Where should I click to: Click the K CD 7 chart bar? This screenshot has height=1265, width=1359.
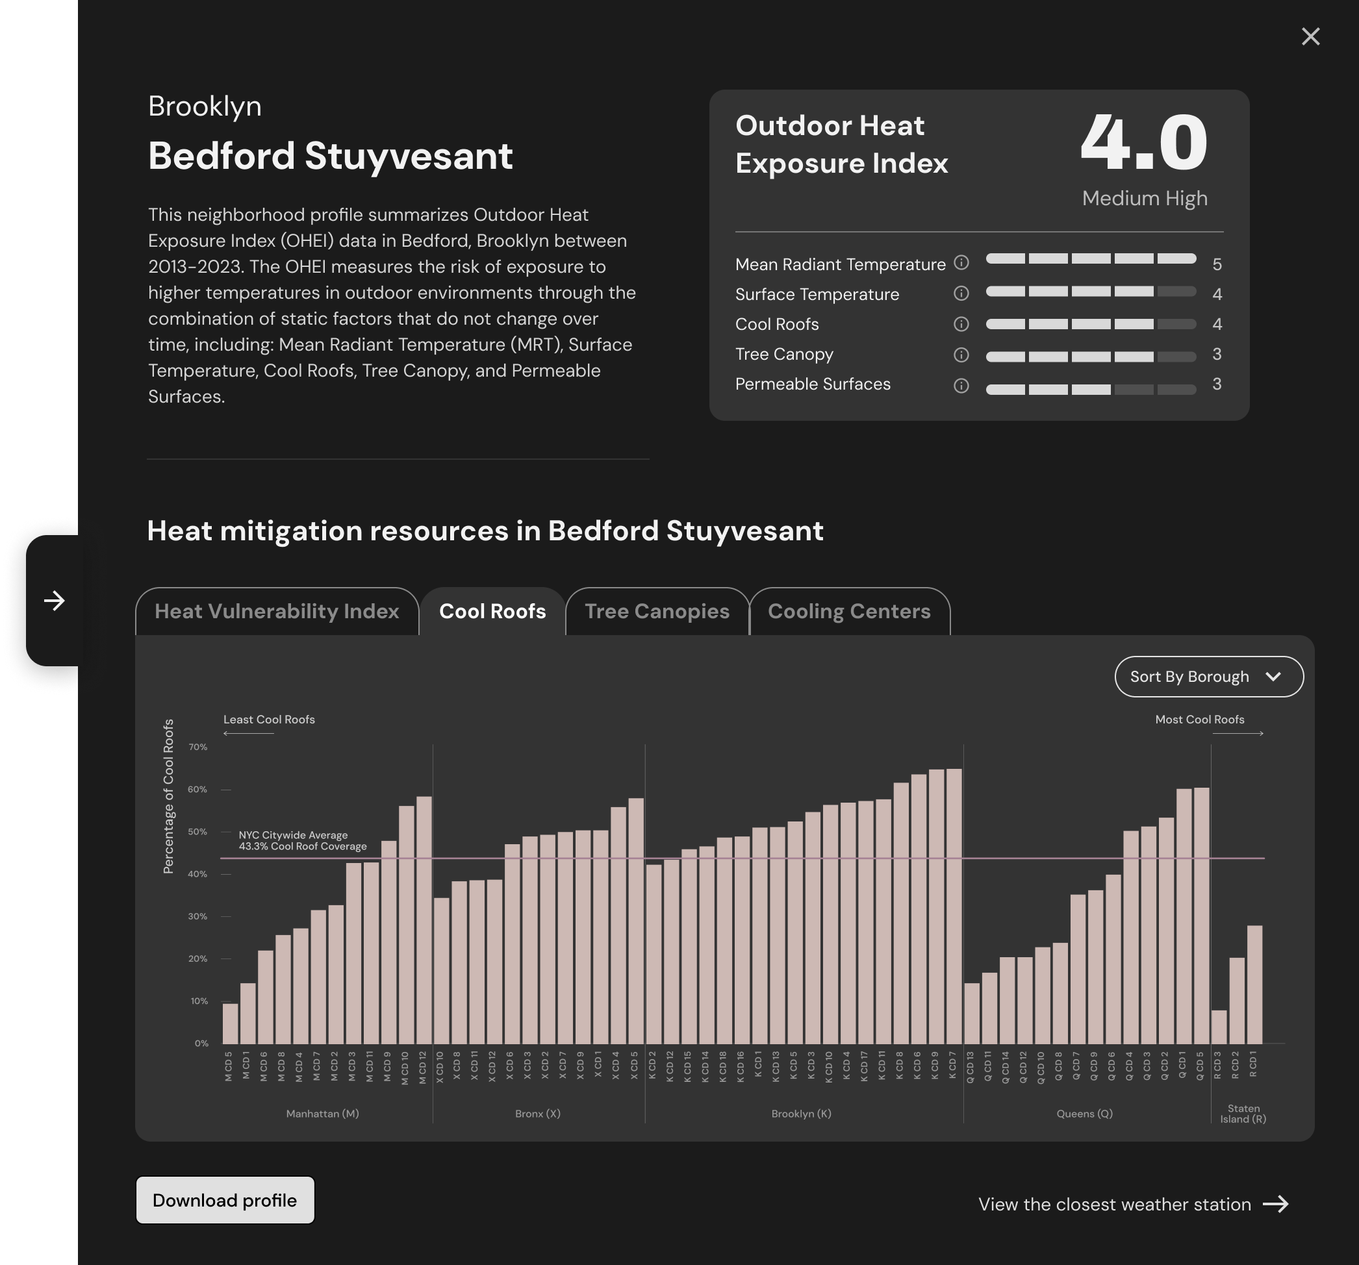(x=954, y=906)
